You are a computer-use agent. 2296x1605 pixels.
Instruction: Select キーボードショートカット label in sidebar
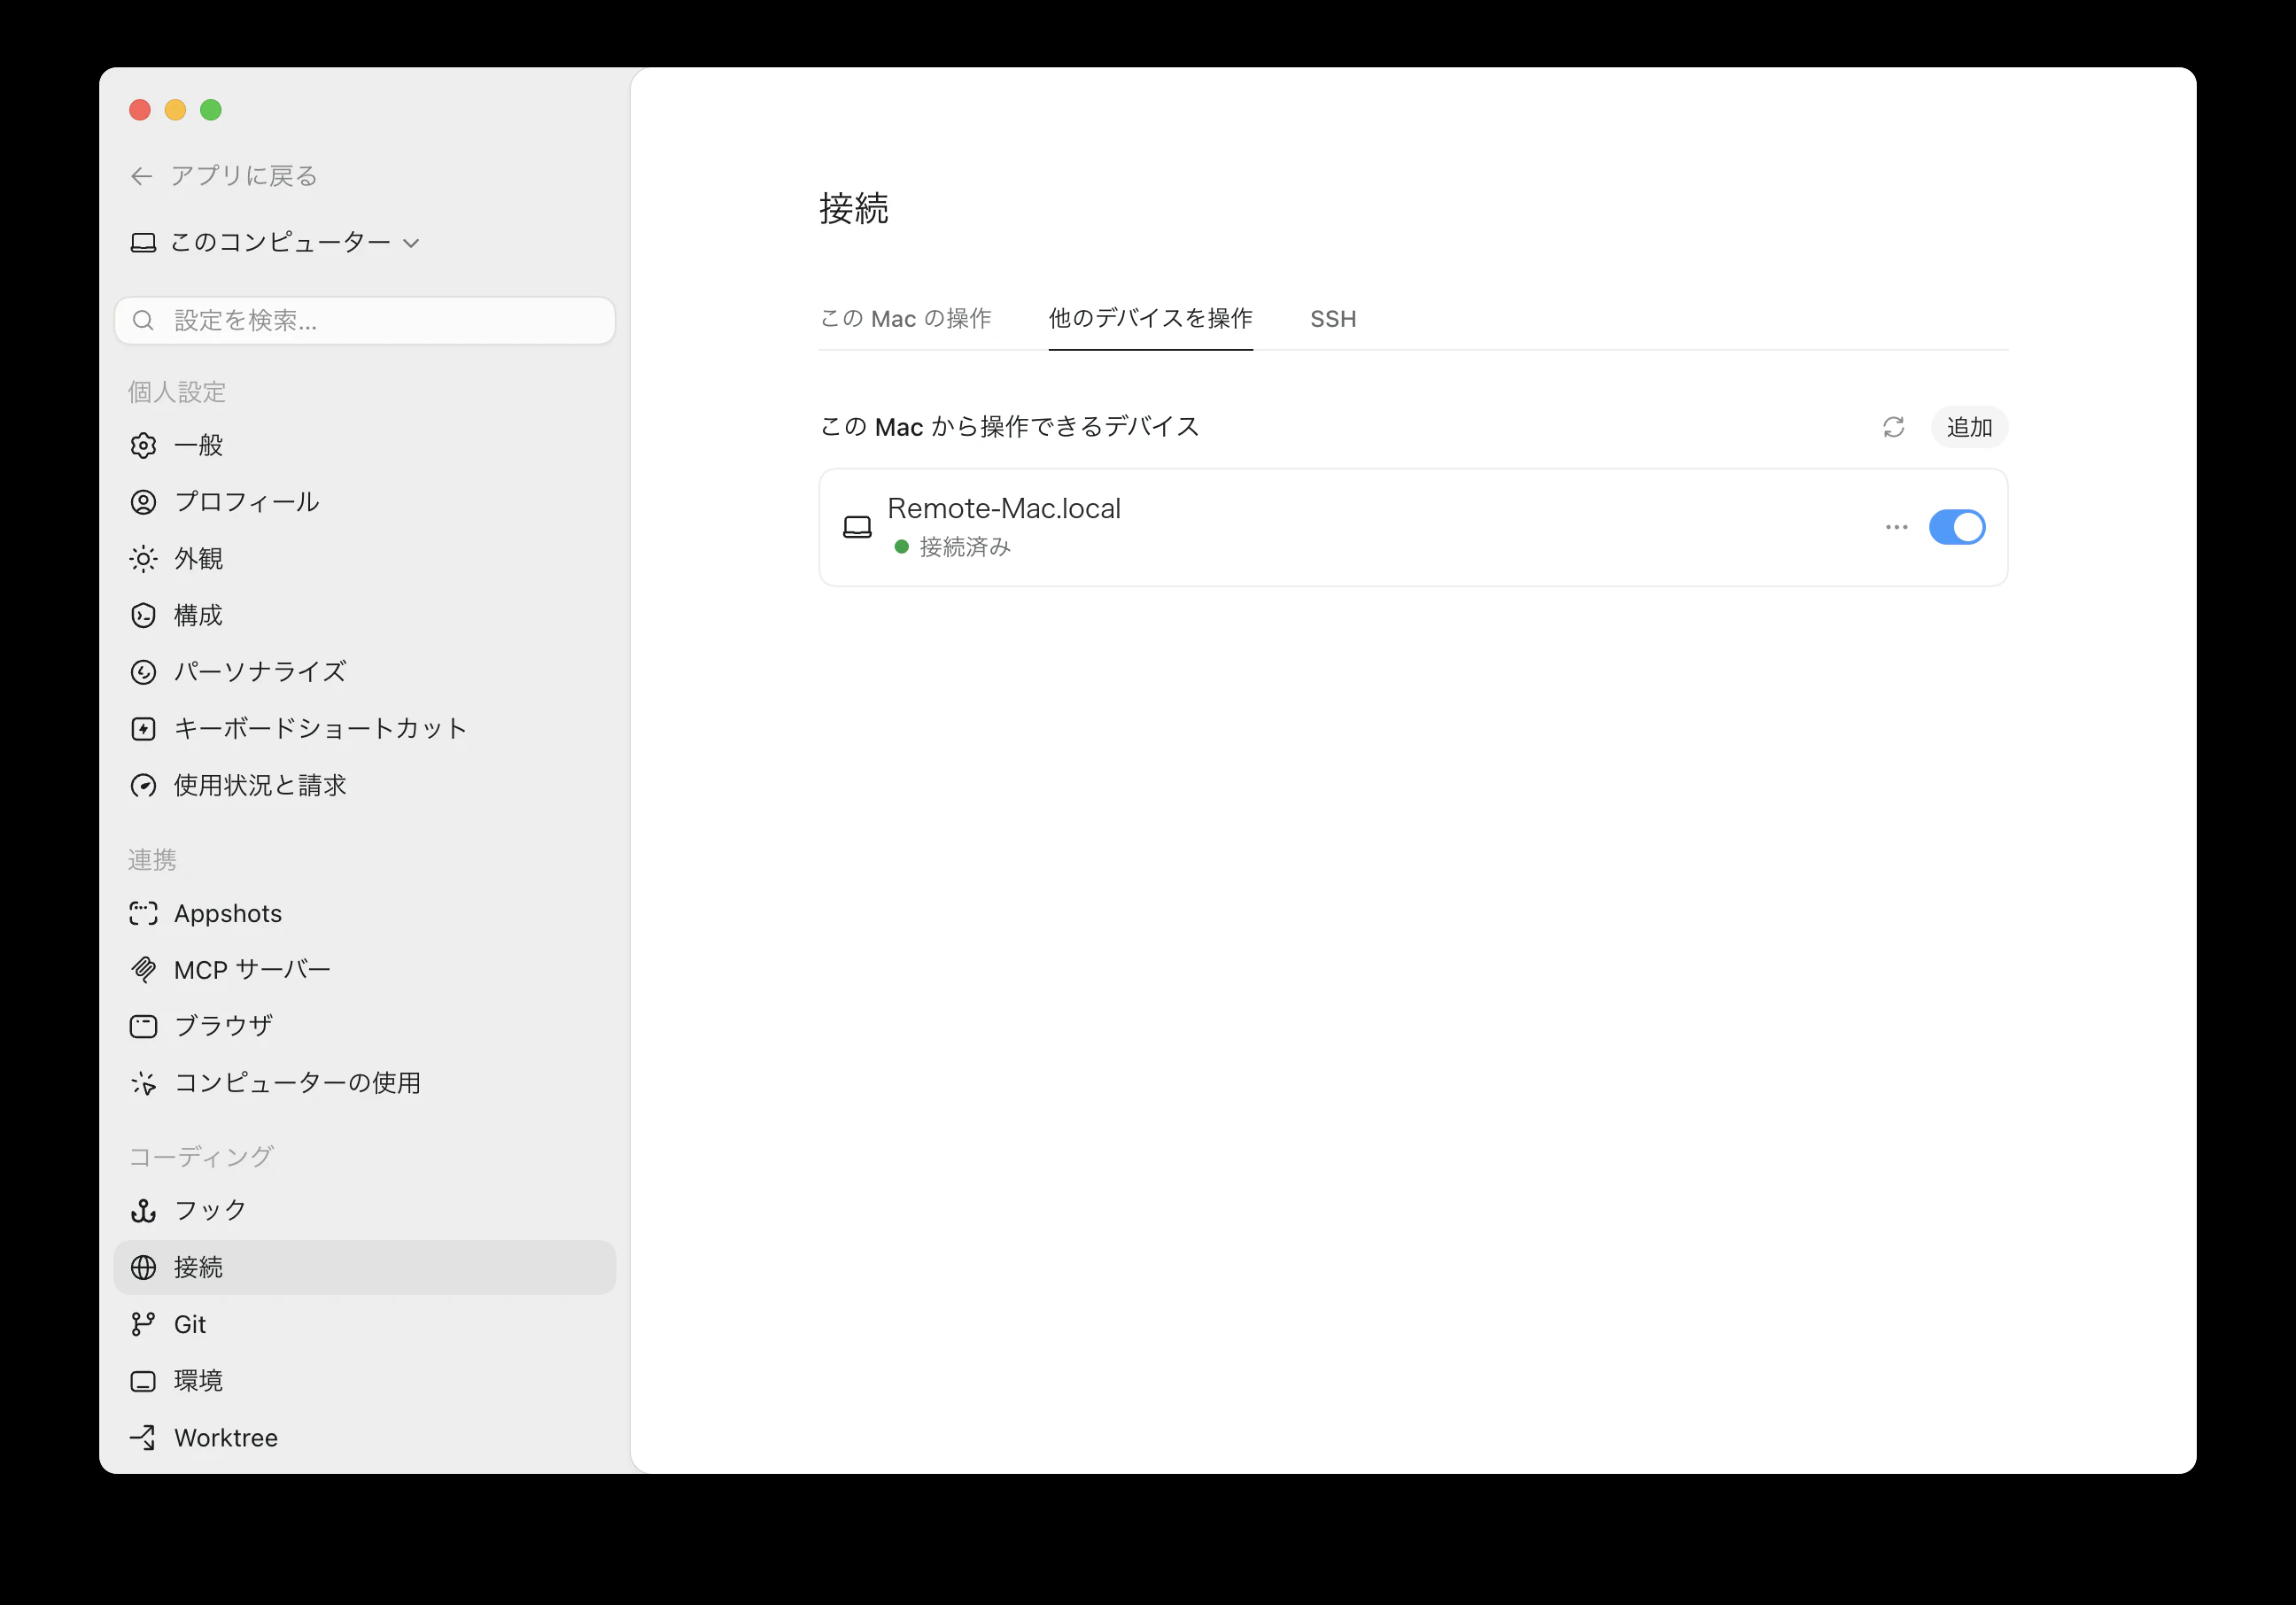[x=320, y=728]
